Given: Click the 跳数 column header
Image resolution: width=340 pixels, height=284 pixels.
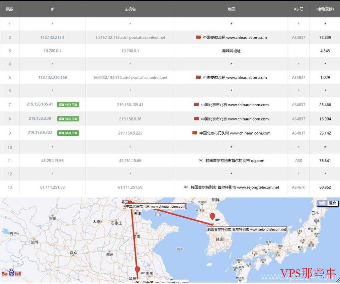Looking at the screenshot, I should [10, 9].
